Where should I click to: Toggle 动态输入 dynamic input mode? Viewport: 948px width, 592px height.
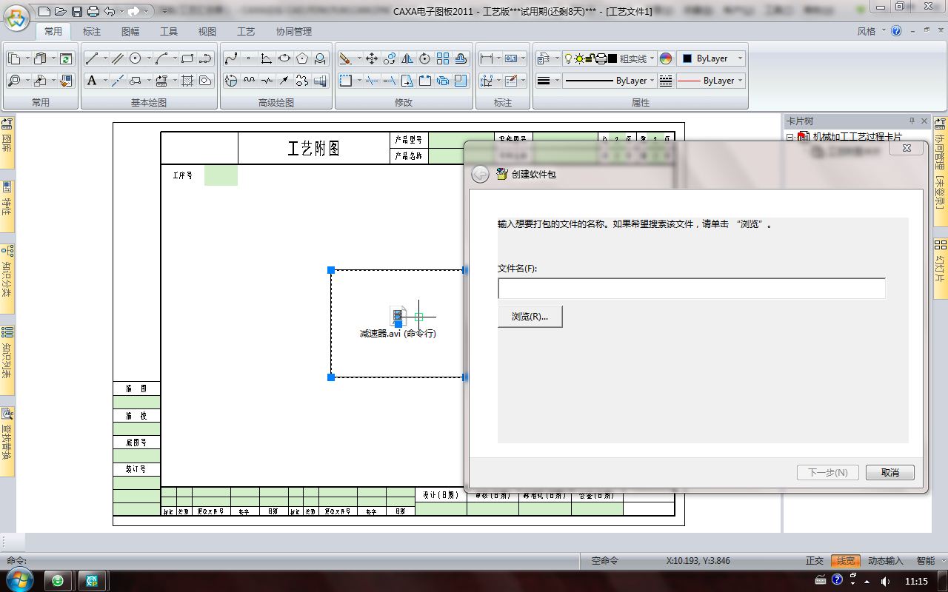click(886, 561)
